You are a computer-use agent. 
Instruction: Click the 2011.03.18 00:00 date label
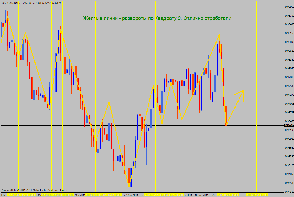[63, 195]
